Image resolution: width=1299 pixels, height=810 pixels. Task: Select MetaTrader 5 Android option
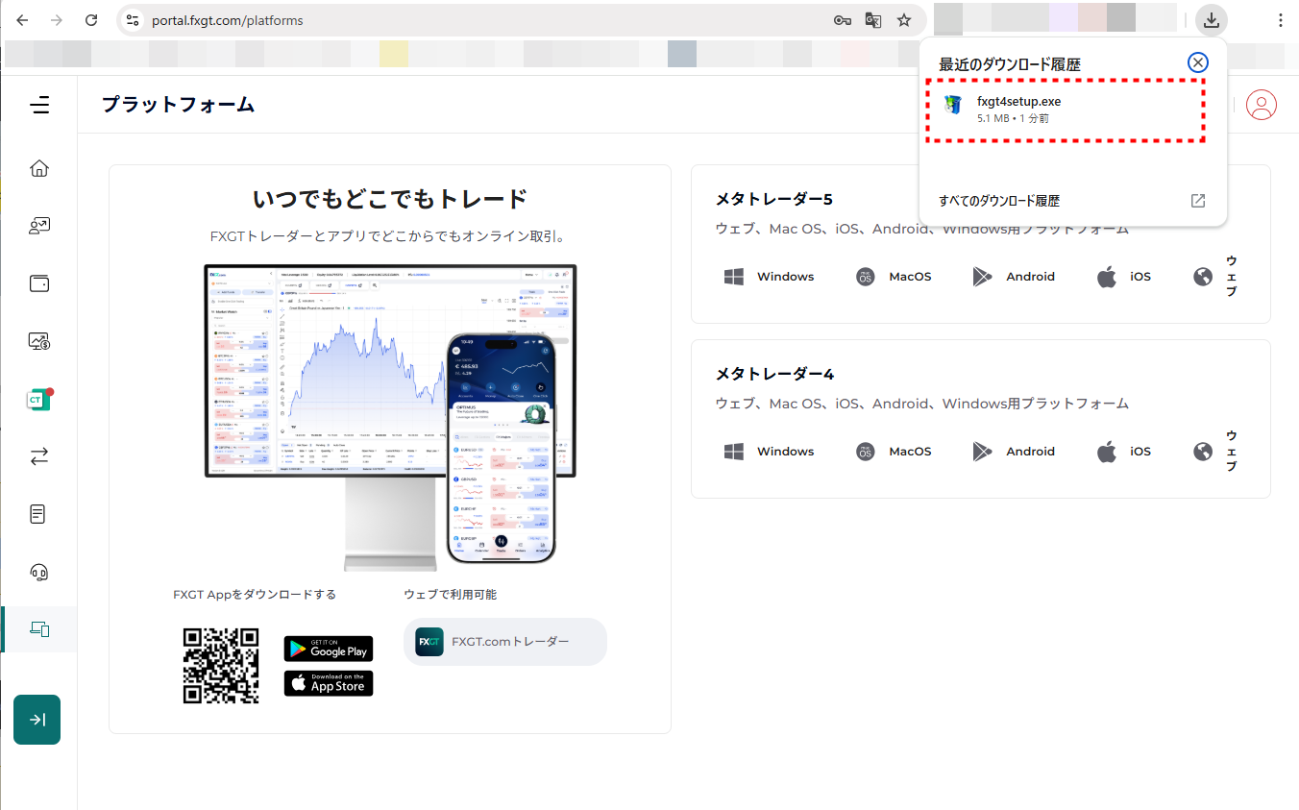click(x=1014, y=277)
